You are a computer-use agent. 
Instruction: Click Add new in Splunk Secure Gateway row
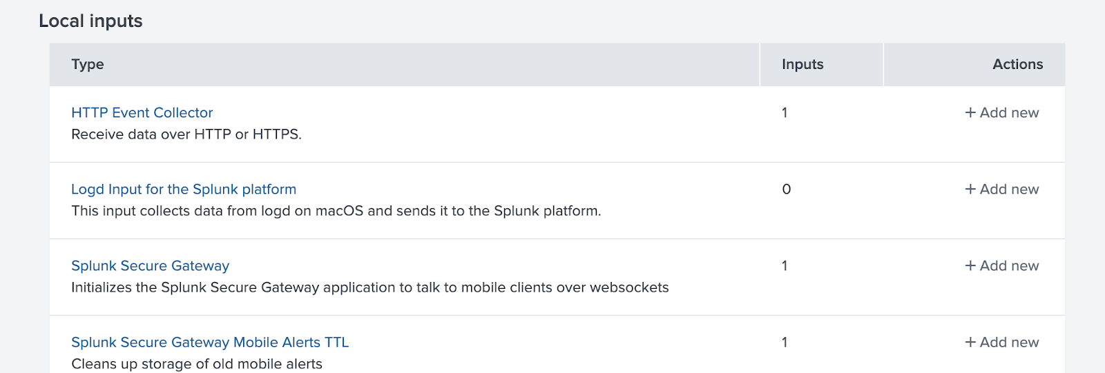pos(1001,265)
